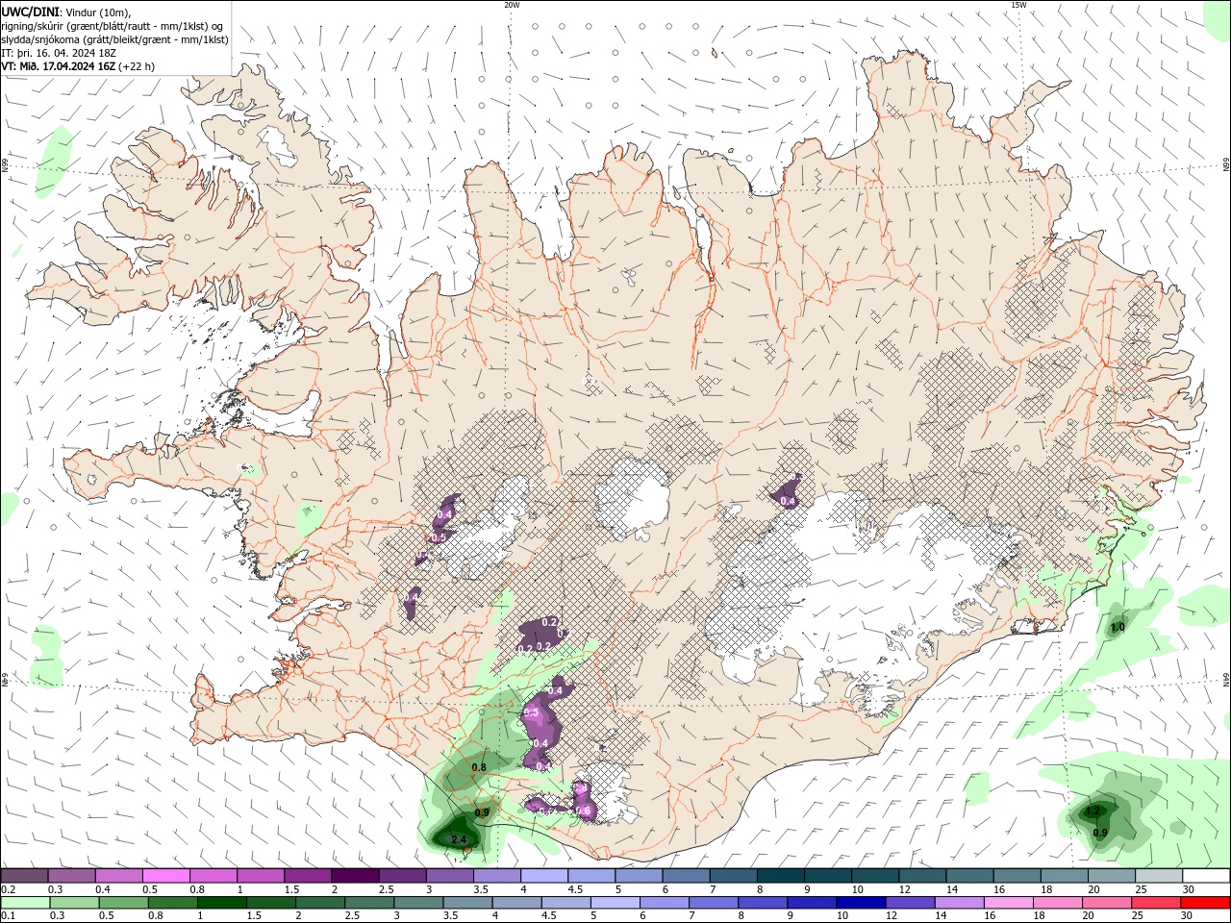Select the "slydda/snjókoma (grátt/bleikt/grænt - mm/1klst)" line

(114, 39)
